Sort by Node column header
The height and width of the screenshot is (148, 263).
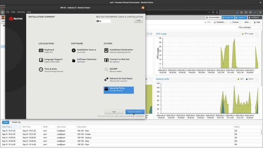pyautogui.click(x=48, y=127)
